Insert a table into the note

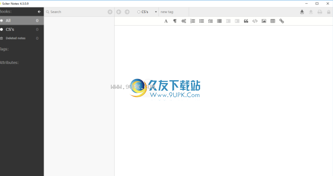(273, 21)
